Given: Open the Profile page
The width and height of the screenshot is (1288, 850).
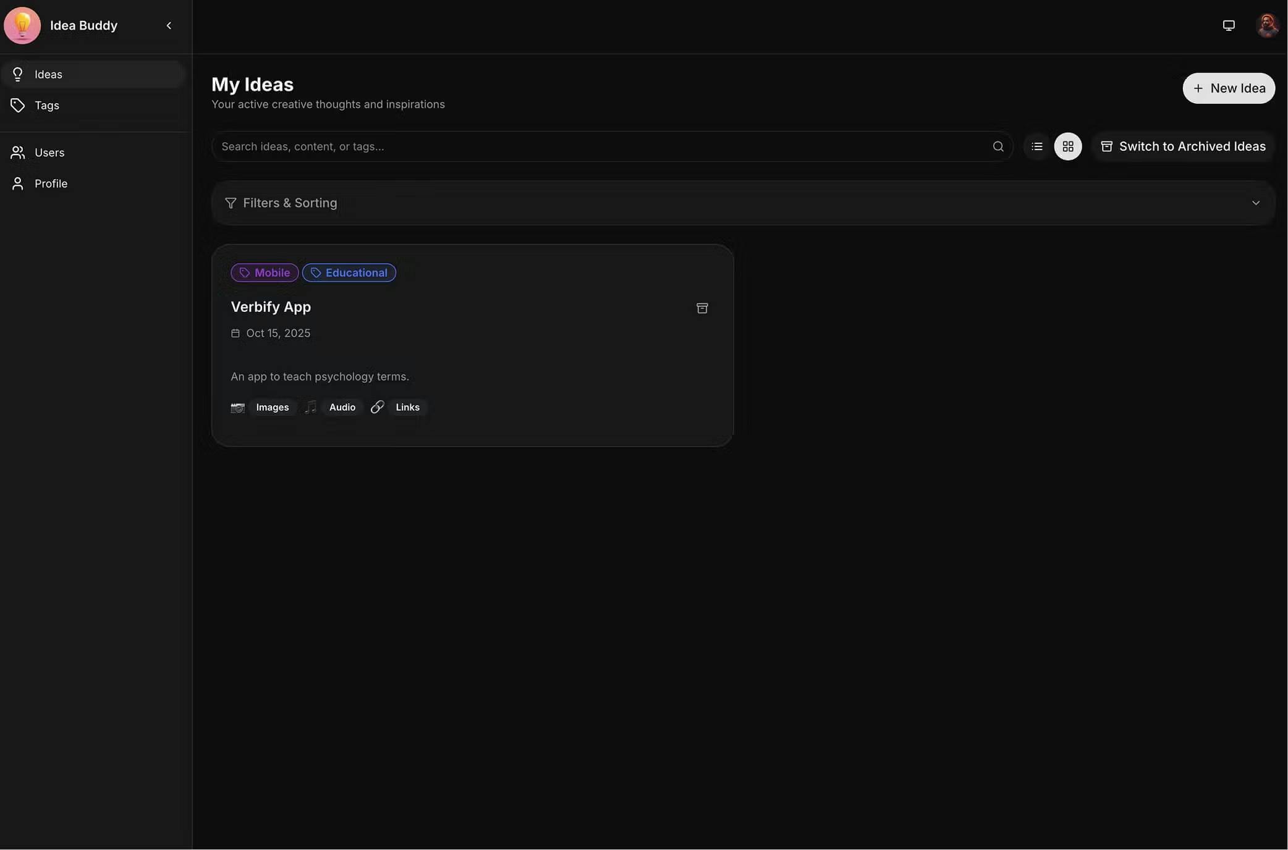Looking at the screenshot, I should (51, 183).
